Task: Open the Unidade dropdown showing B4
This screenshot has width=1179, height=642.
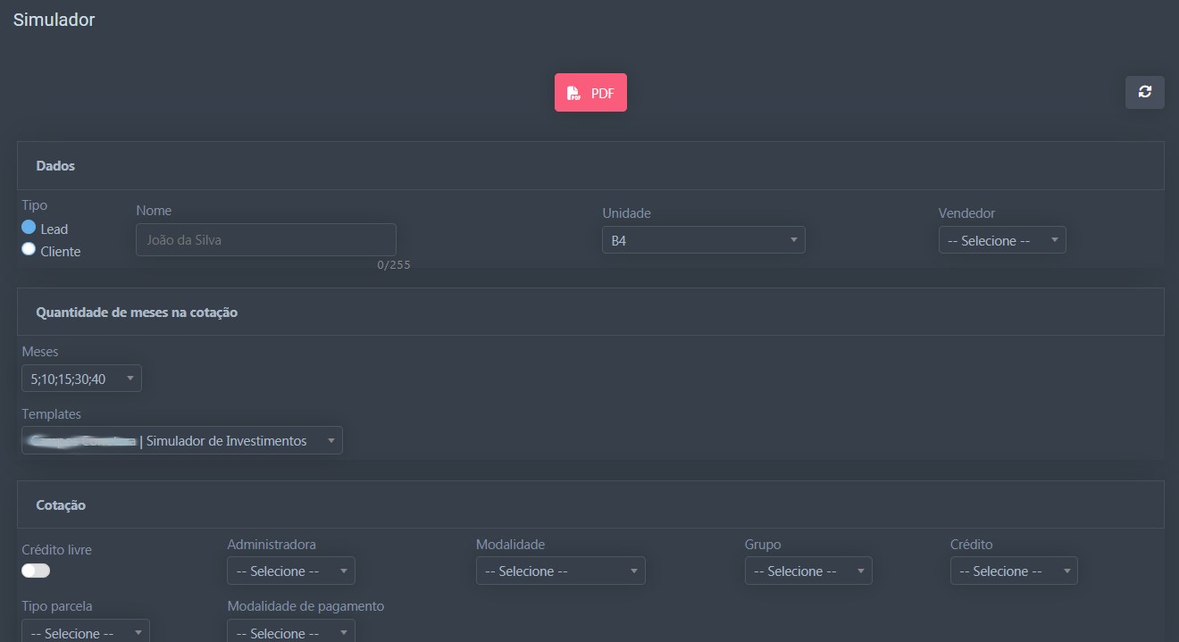Action: [703, 240]
